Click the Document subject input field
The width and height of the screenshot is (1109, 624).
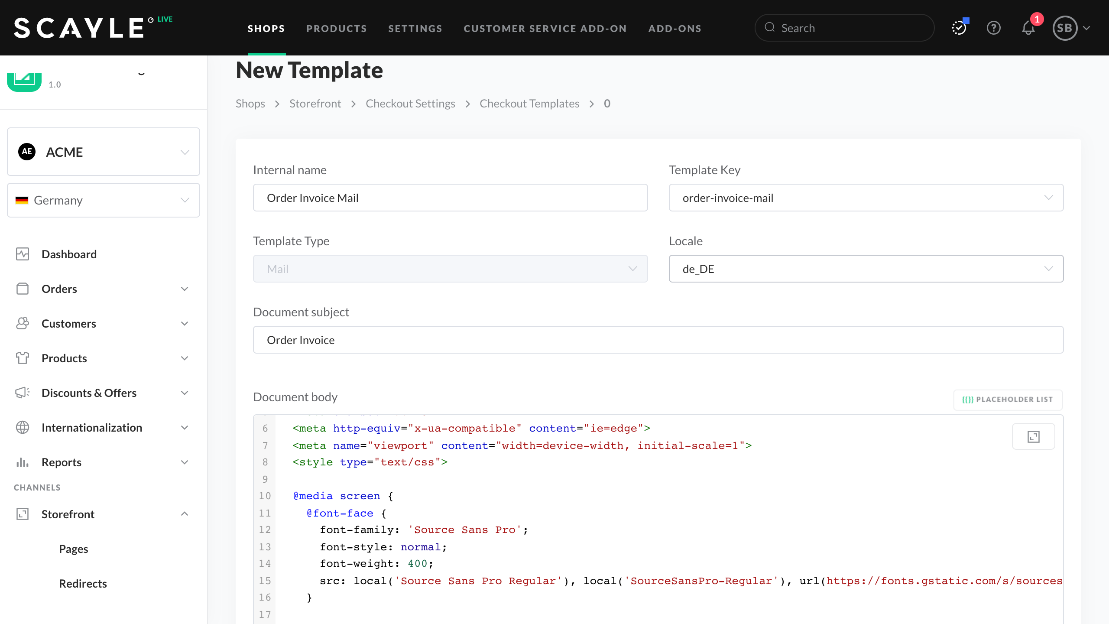coord(658,340)
